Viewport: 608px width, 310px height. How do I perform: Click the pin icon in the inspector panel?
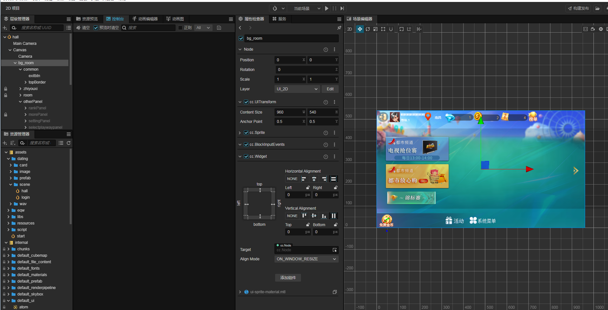click(x=339, y=28)
